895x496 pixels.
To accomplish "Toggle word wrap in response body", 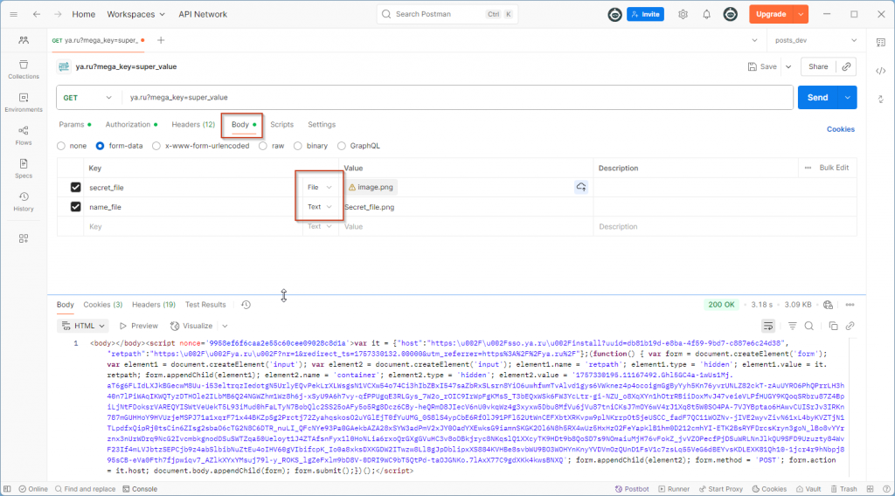I will point(768,326).
